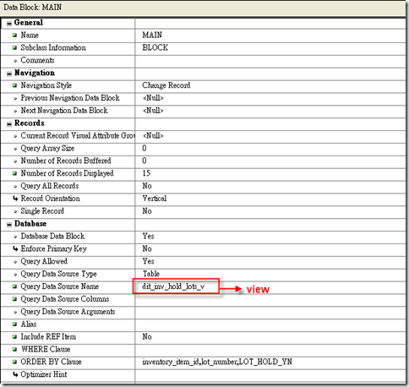Click the inherited arrow icon beside Enforce Primary Key
The height and width of the screenshot is (387, 409).
(x=15, y=248)
